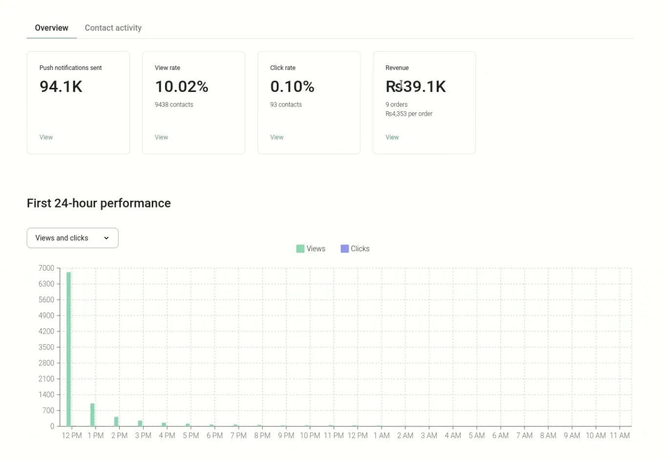
Task: Click the 9 orders text
Action: [x=397, y=105]
